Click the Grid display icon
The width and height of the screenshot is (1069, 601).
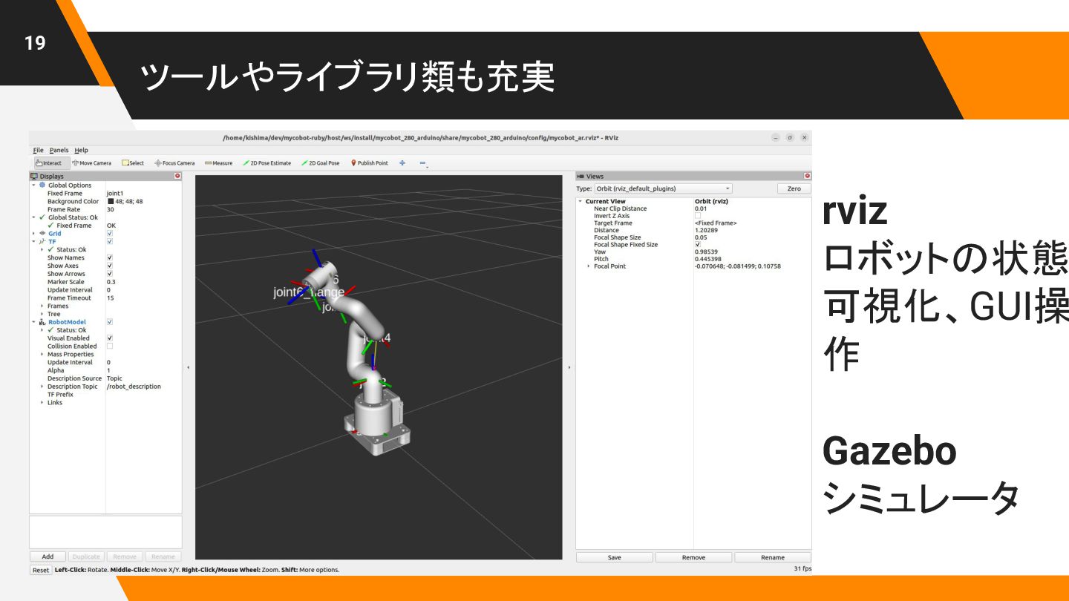click(42, 233)
